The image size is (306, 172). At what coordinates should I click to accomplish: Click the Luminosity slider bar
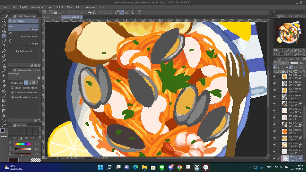[23, 149]
